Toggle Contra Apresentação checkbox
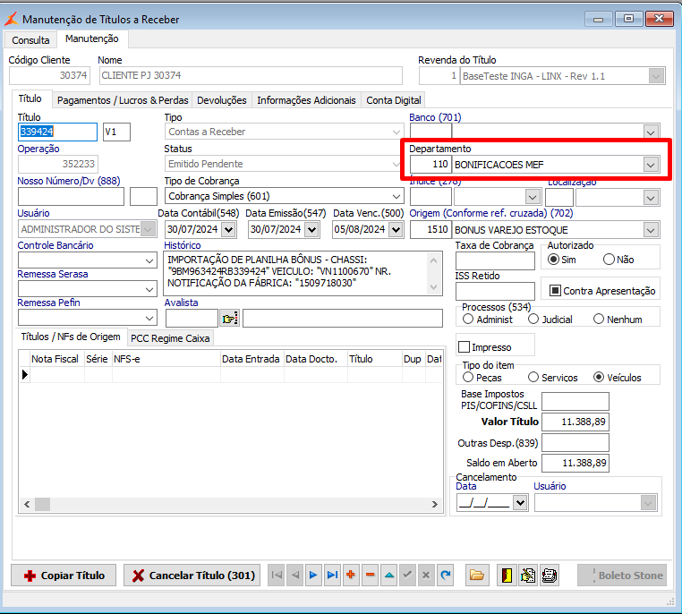 (x=555, y=291)
